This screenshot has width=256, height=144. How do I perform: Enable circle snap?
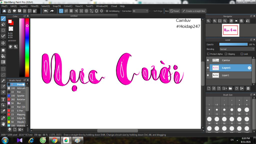coord(86,11)
